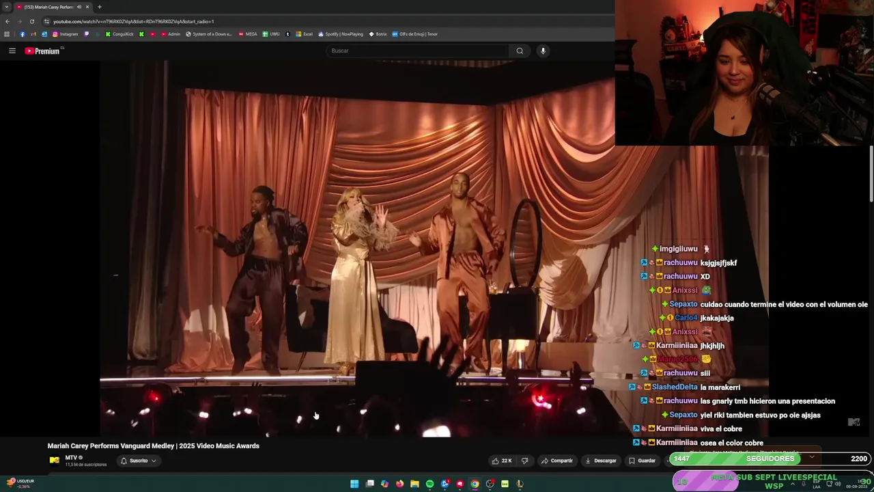
Task: Click the search magnifier button
Action: click(x=520, y=51)
